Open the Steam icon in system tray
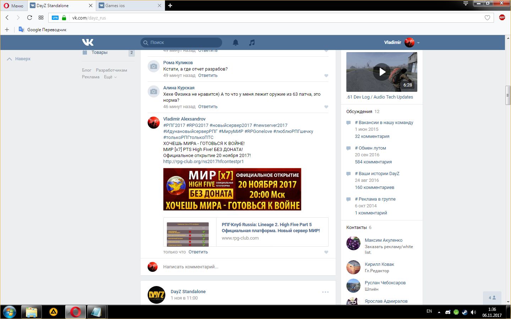The width and height of the screenshot is (511, 319). (465, 312)
